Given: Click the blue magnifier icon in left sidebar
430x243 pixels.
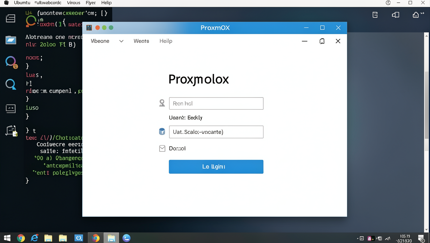Looking at the screenshot, I should [11, 84].
